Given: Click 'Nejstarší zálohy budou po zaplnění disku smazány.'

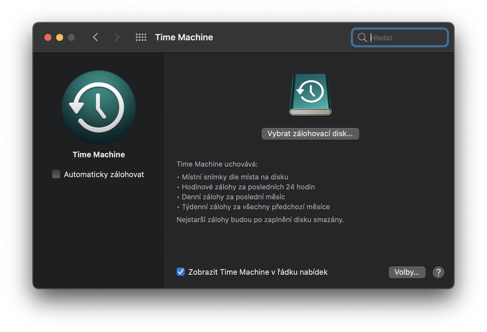Looking at the screenshot, I should [x=260, y=220].
